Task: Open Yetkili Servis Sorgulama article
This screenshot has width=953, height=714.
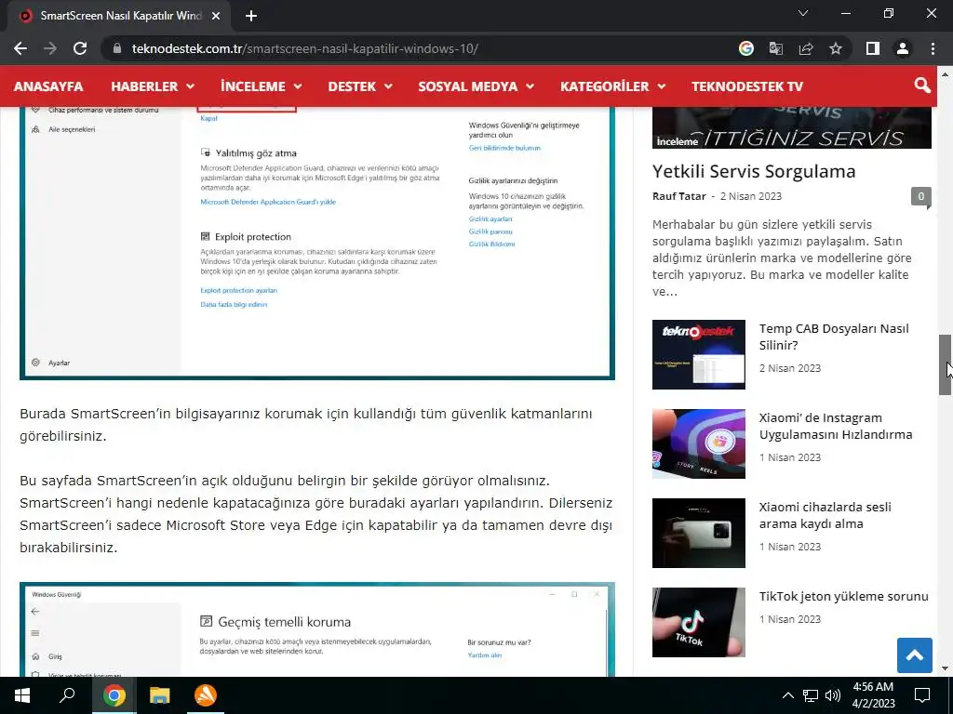Action: (x=754, y=171)
